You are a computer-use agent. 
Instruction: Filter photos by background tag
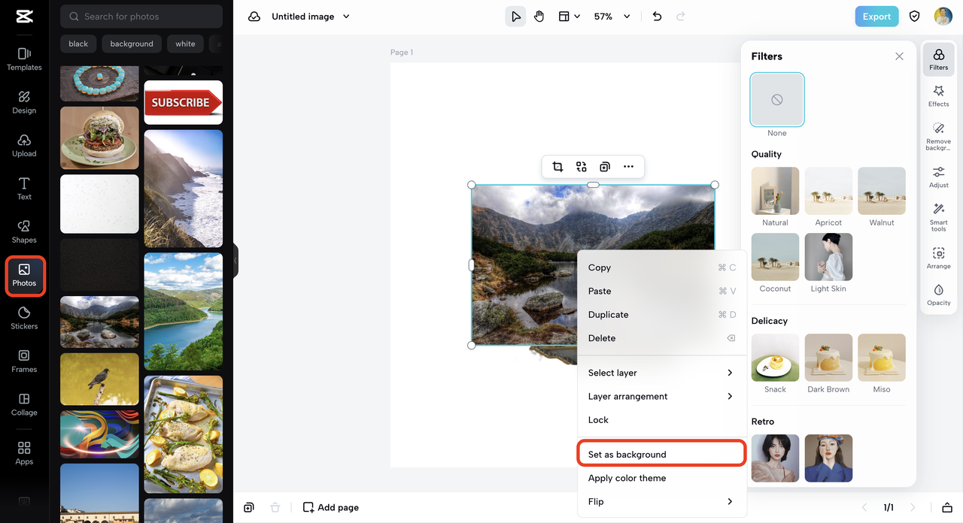click(x=132, y=44)
